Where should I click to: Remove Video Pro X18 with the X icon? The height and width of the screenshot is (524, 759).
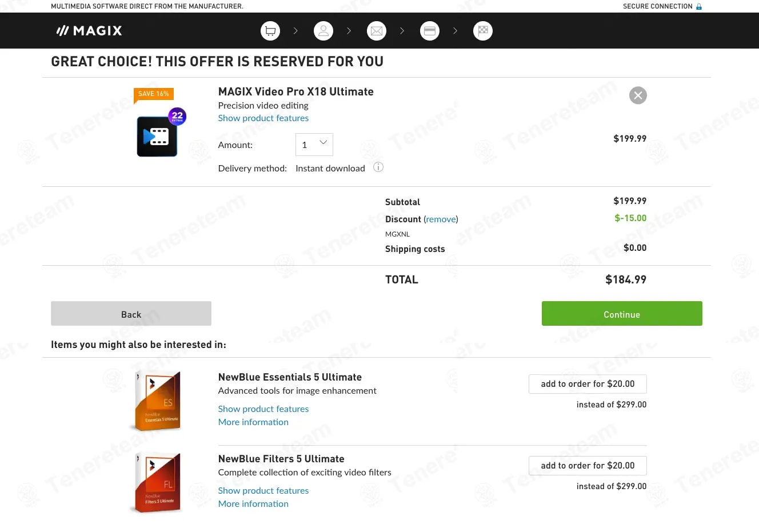[x=638, y=95]
